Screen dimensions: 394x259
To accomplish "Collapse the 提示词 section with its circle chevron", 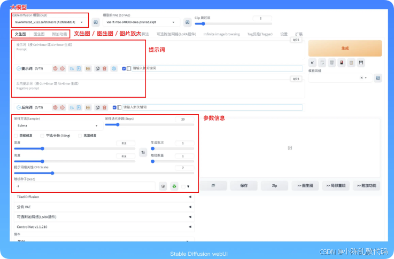I will [x=19, y=68].
